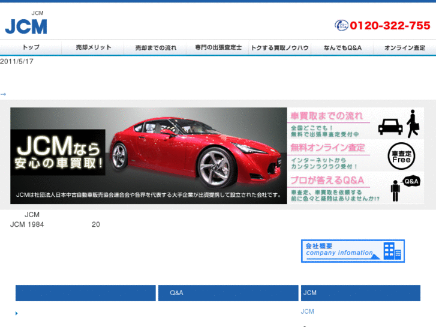The width and height of the screenshot is (436, 327).
Task: Click the JCM blue section header
Action: pos(360,293)
